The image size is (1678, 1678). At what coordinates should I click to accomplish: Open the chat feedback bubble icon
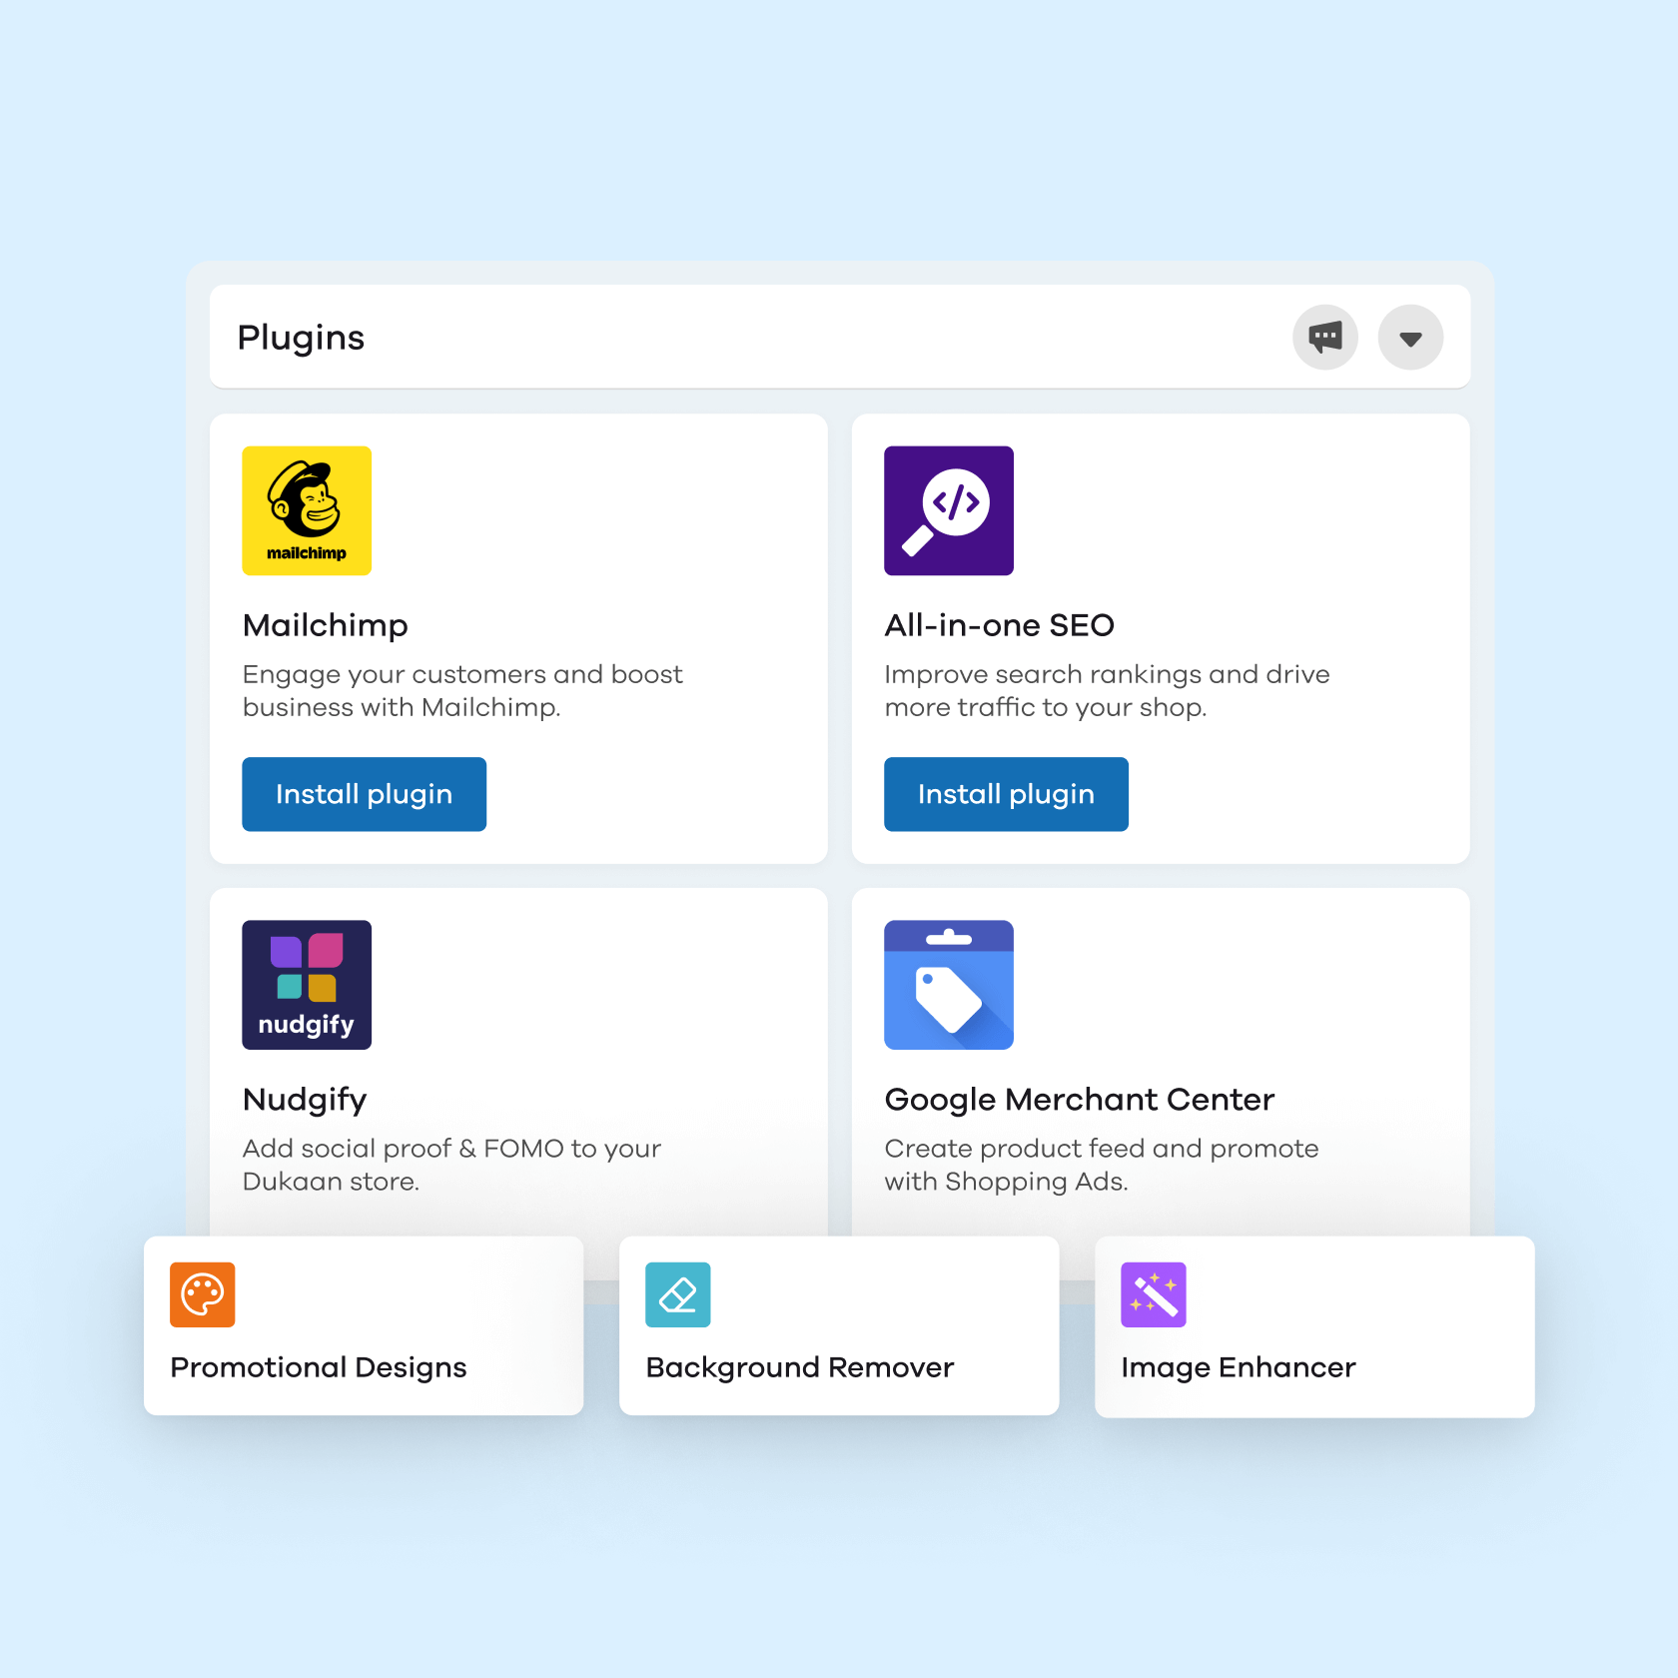[1325, 338]
